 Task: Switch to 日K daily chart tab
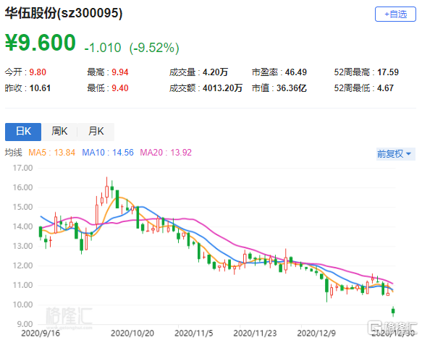pyautogui.click(x=23, y=132)
